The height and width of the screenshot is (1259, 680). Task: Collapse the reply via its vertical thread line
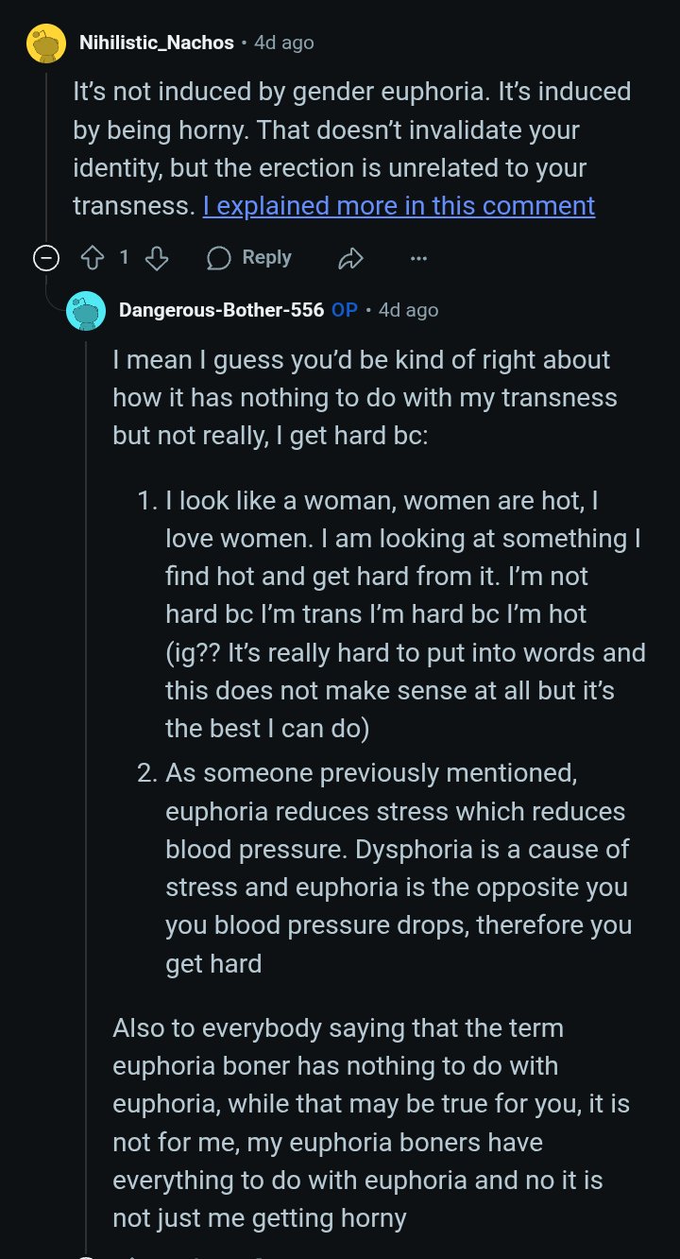click(86, 756)
